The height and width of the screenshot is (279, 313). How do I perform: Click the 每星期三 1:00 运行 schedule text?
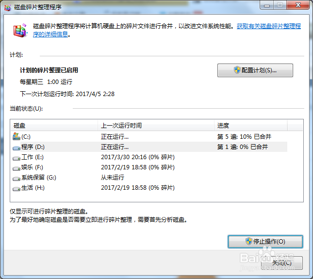[x=46, y=82]
